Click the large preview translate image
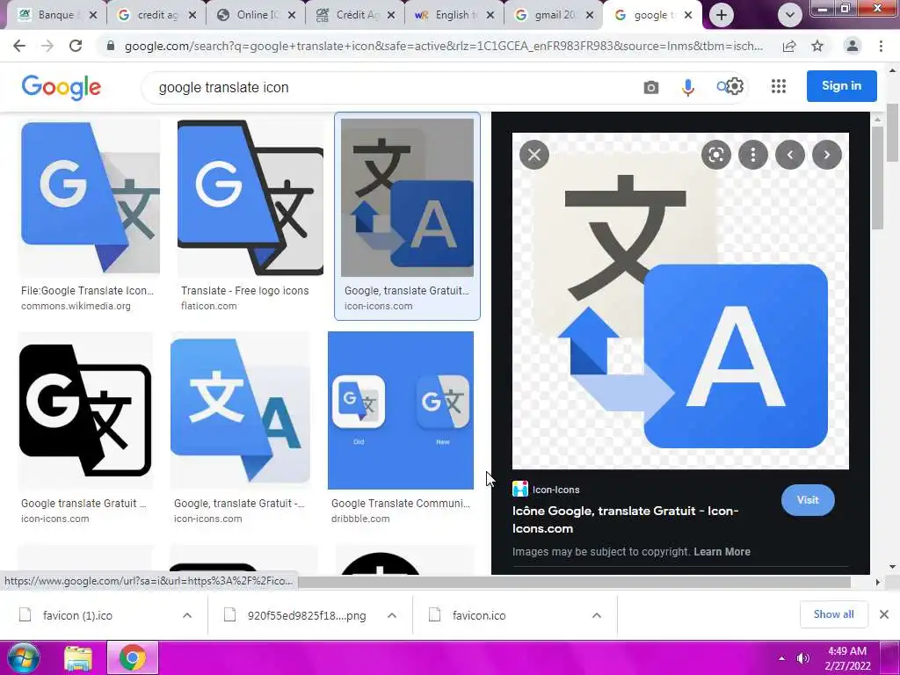900x675 pixels. click(680, 301)
